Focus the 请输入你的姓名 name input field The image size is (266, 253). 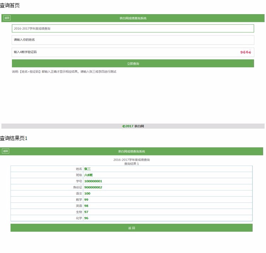click(133, 40)
